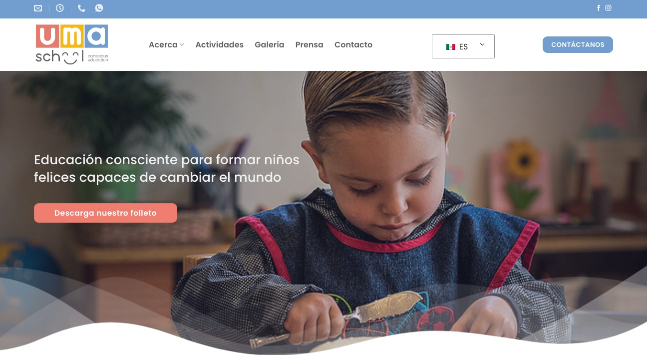
Task: Click the phone icon in the top bar
Action: coord(81,8)
